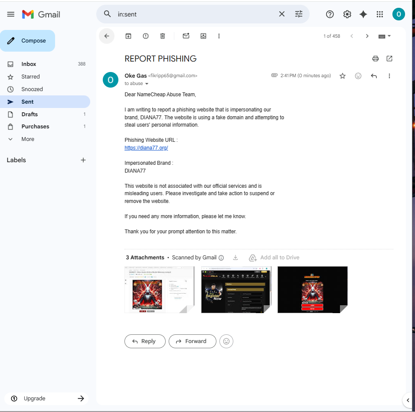Click the sender avatar circle
This screenshot has width=415, height=412.
pyautogui.click(x=111, y=80)
